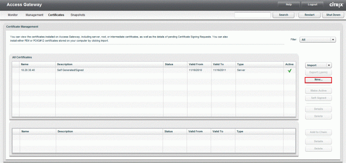
Task: Click Details button below Add to Chain
Action: tap(318, 141)
